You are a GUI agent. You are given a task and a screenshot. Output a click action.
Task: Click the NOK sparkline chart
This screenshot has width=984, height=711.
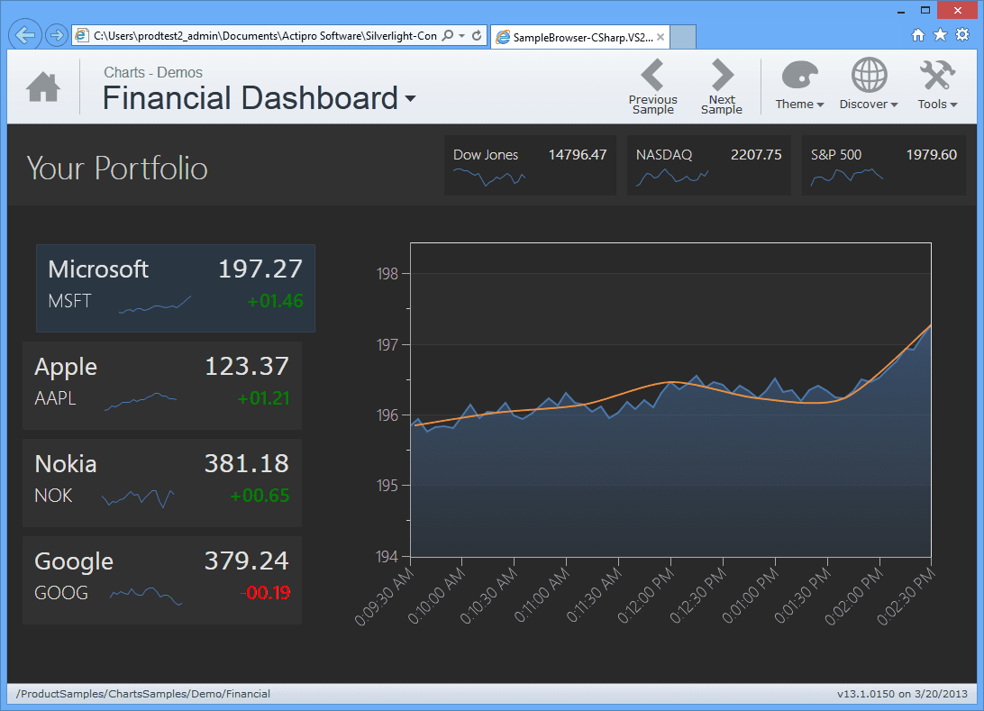click(x=138, y=498)
